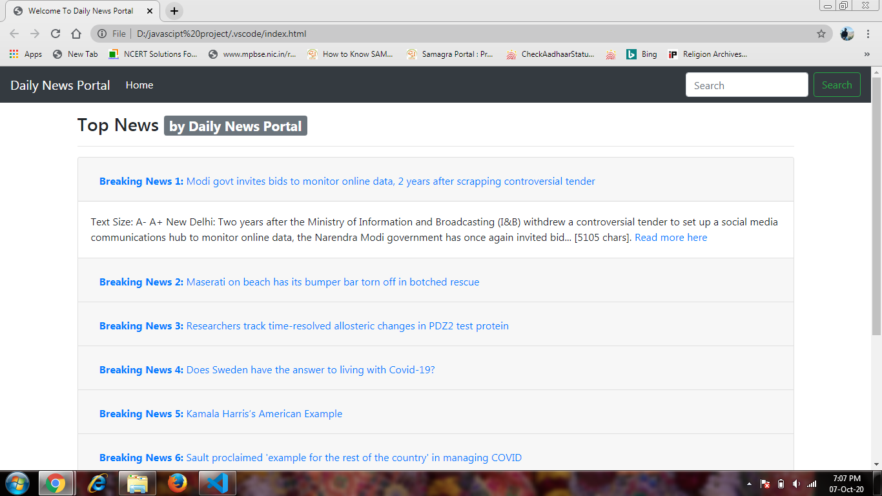The width and height of the screenshot is (882, 496).
Task: Go to Home nav item
Action: (139, 85)
